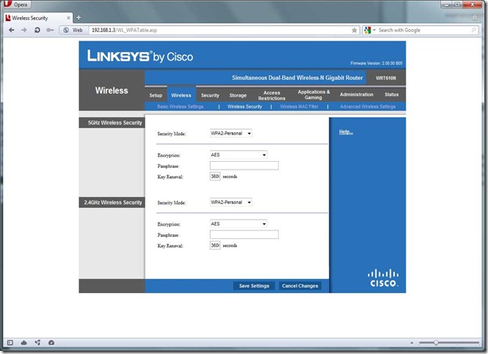Click the Web globe badge in address bar

[73, 30]
